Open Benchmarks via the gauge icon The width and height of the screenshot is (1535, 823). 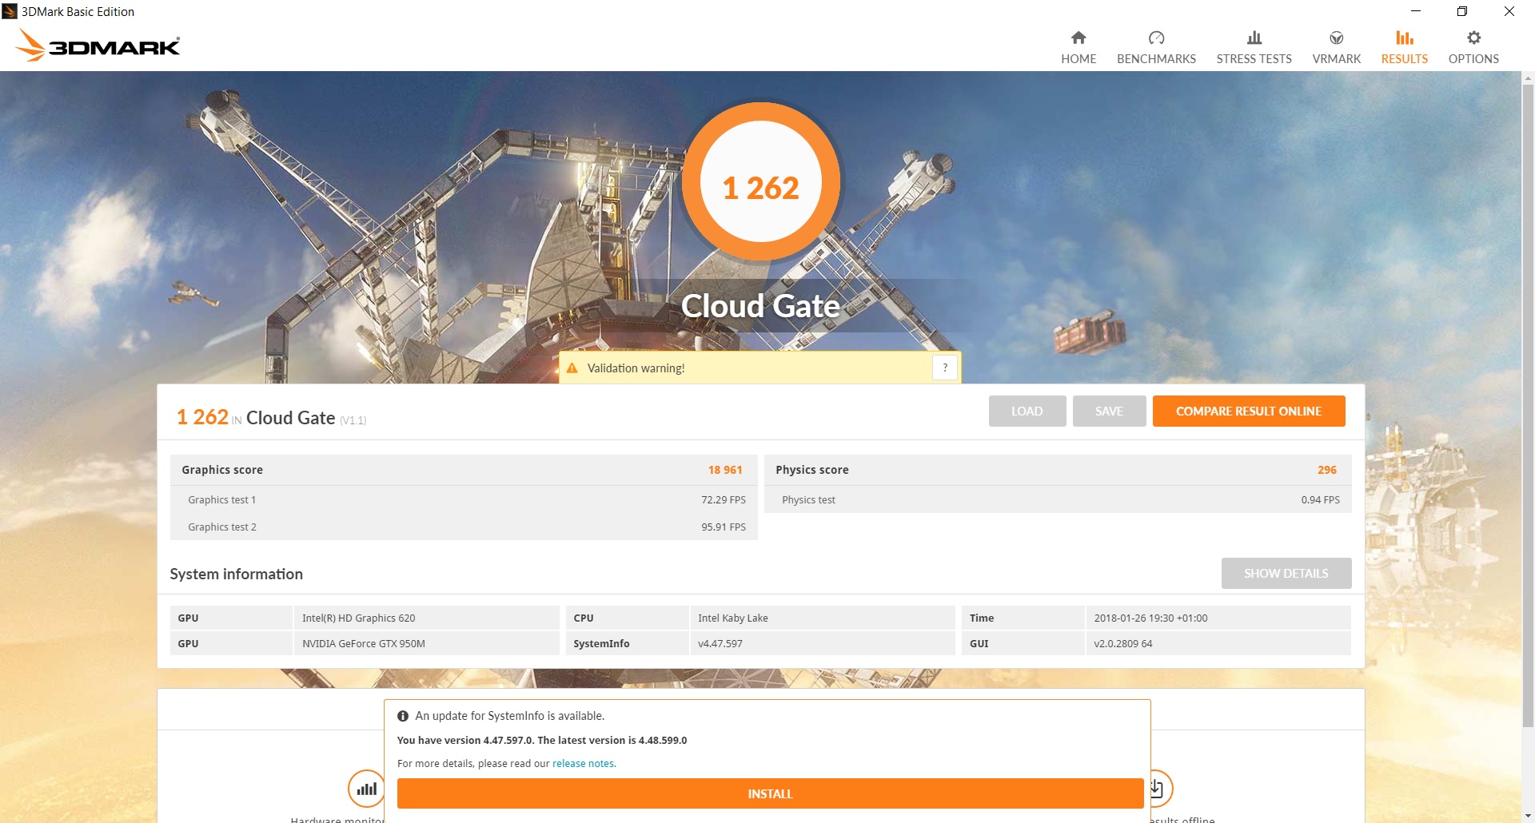[1156, 38]
